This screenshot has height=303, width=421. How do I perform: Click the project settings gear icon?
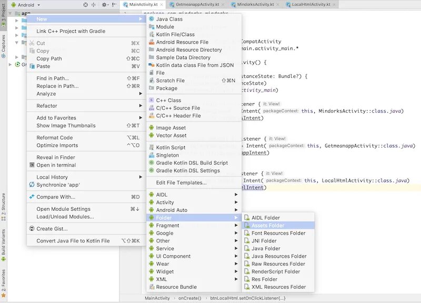(104, 5)
